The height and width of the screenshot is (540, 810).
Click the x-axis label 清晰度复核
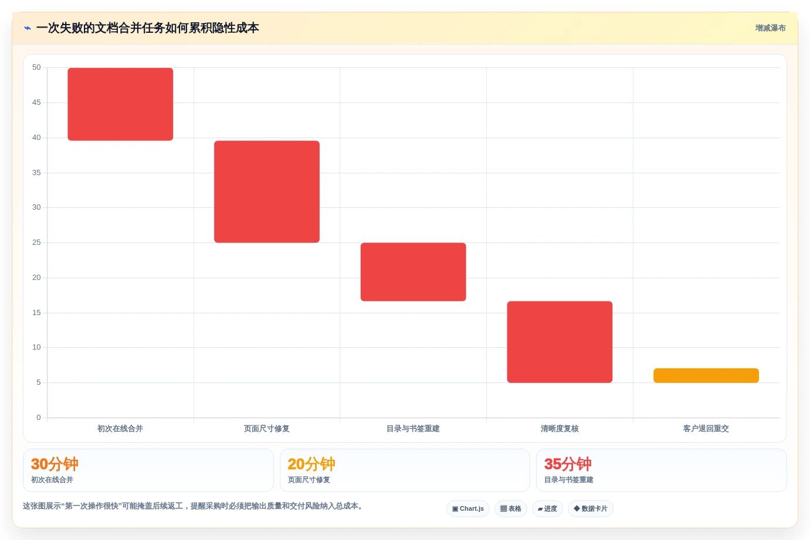click(x=560, y=429)
